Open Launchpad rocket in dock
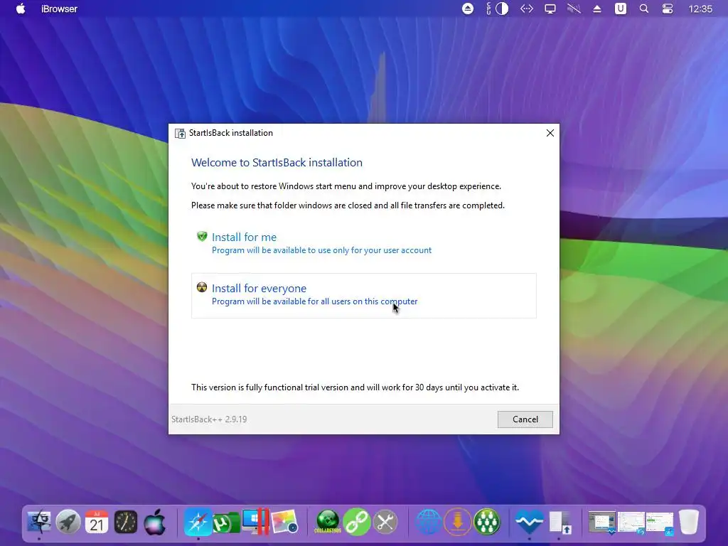 click(68, 522)
